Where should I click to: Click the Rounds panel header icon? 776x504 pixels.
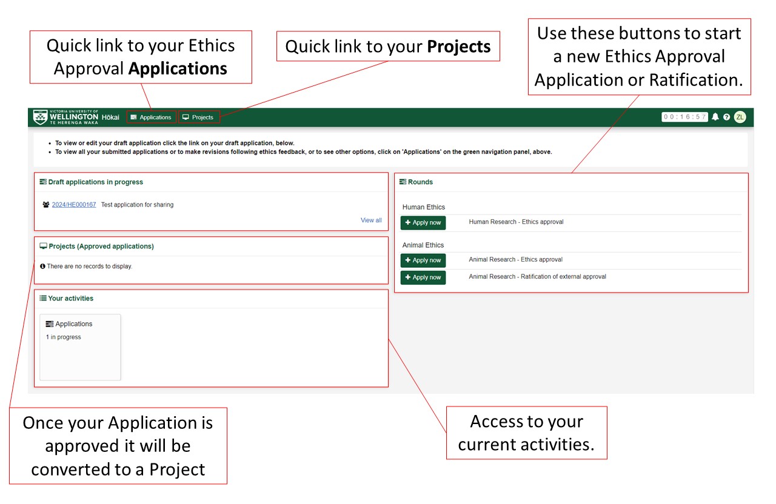coord(403,182)
